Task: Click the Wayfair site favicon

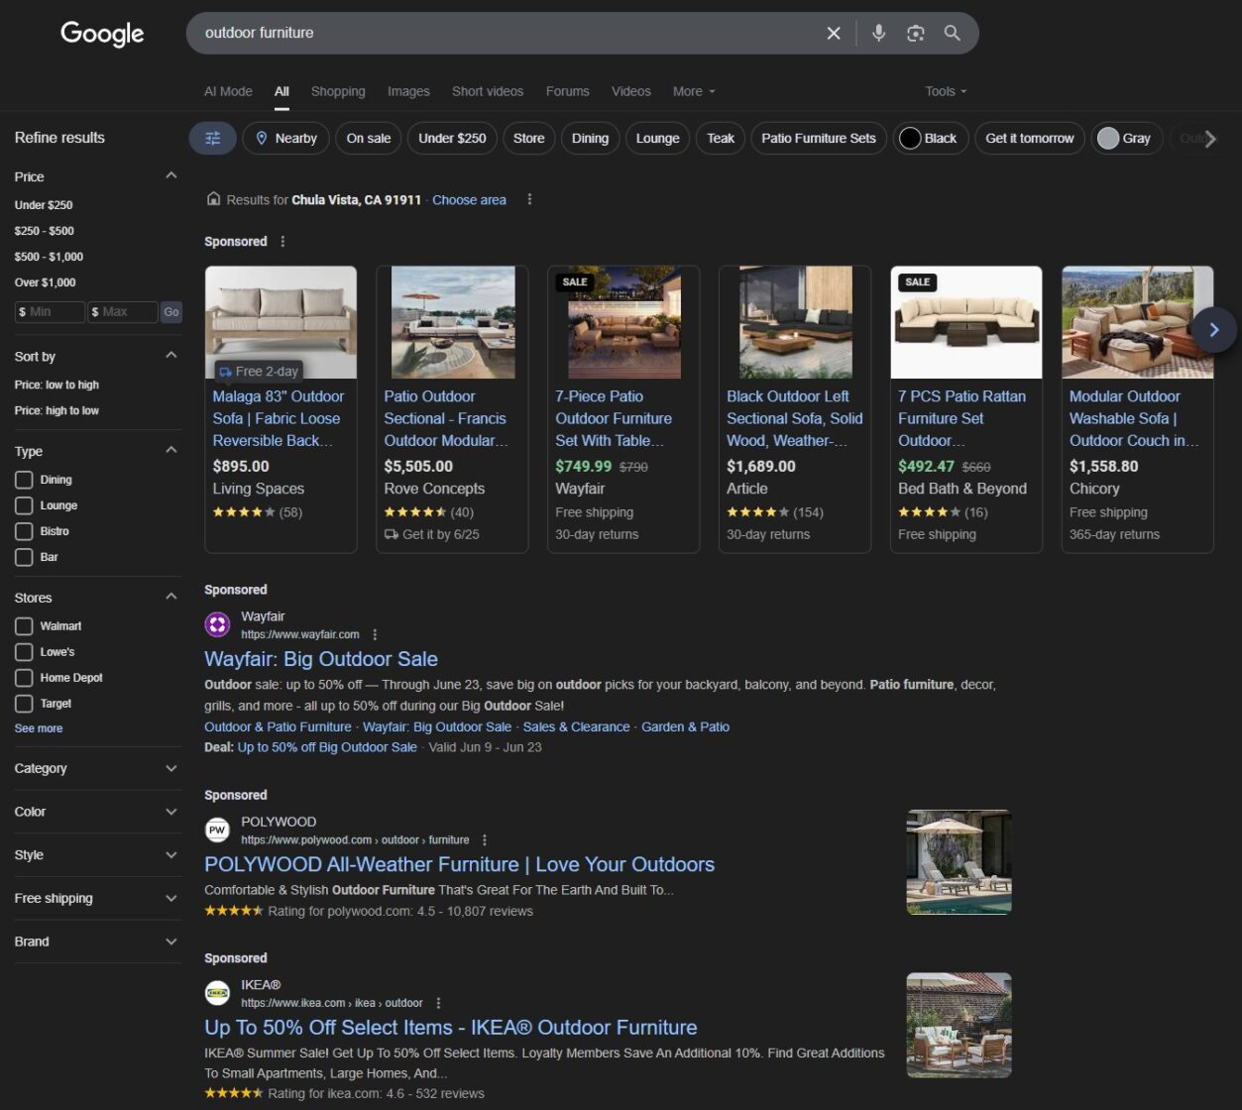Action: point(217,624)
